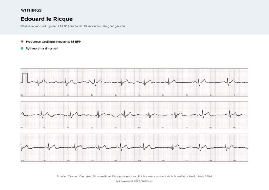Viewport: 269px width, 190px height.
Task: Click the 9s time marker
Action: 234,95
